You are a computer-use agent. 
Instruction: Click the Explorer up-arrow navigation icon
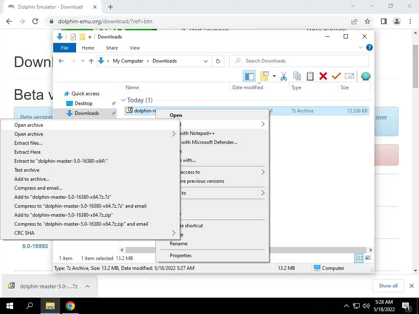click(x=91, y=61)
